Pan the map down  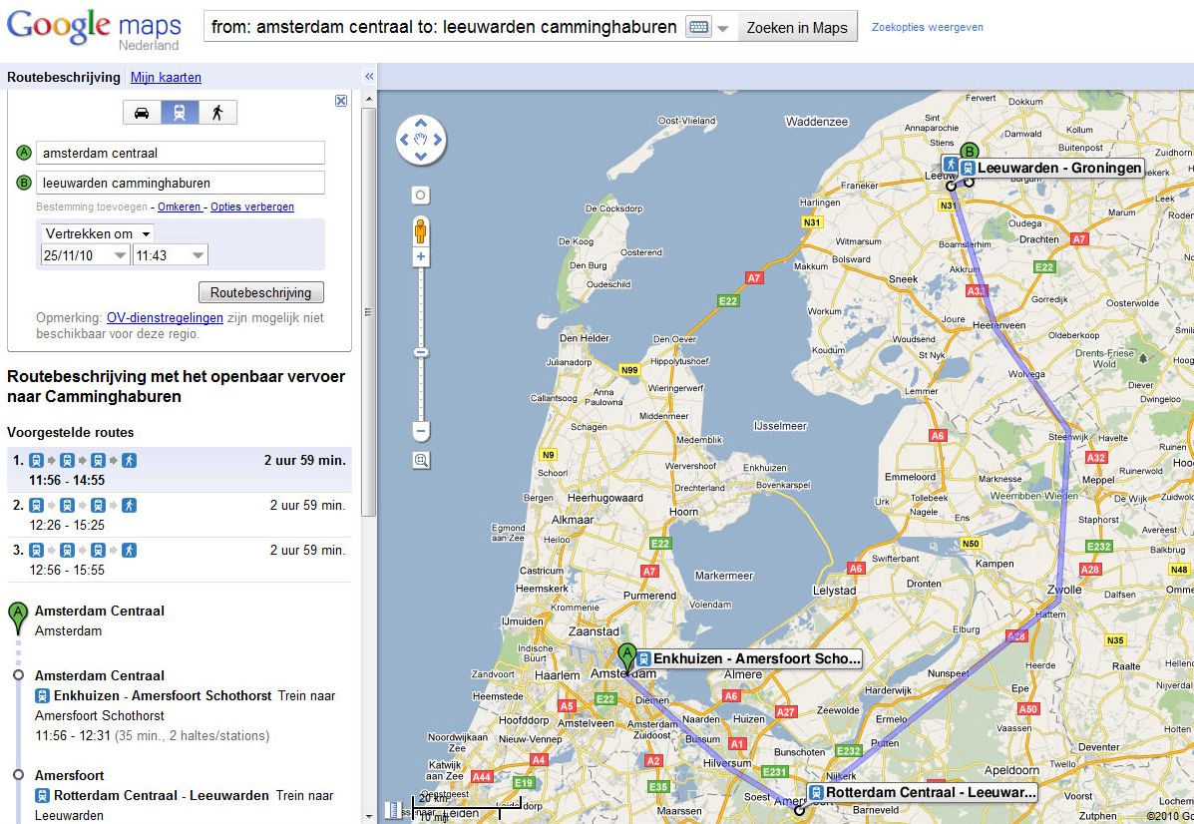[421, 156]
